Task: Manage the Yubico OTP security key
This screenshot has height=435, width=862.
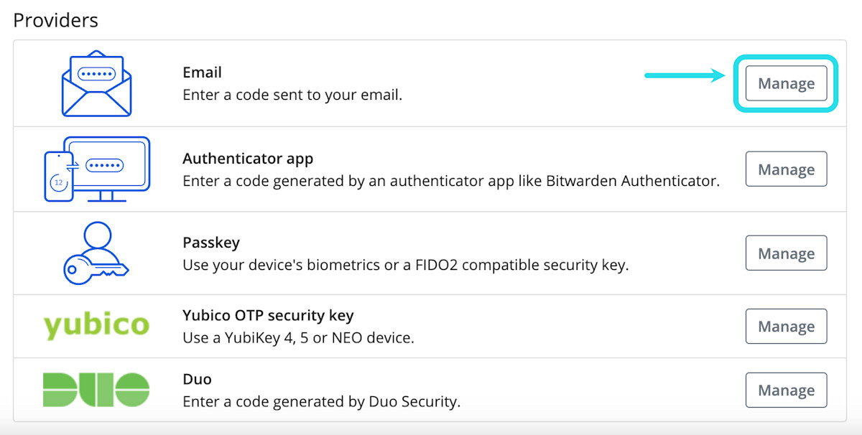Action: pyautogui.click(x=786, y=327)
